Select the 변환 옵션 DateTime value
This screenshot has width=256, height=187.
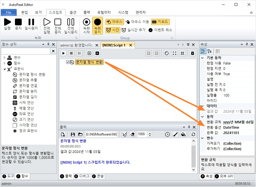[238, 128]
